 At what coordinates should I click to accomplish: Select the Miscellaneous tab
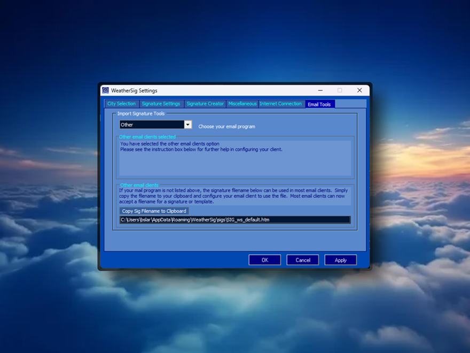point(242,104)
